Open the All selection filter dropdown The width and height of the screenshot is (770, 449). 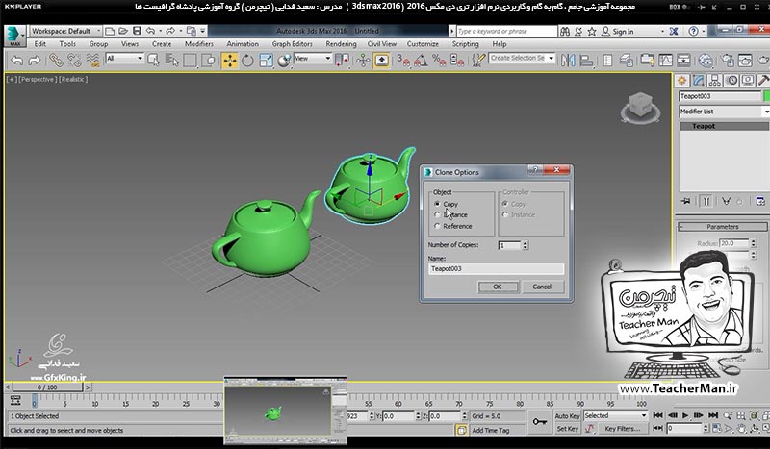pos(124,59)
